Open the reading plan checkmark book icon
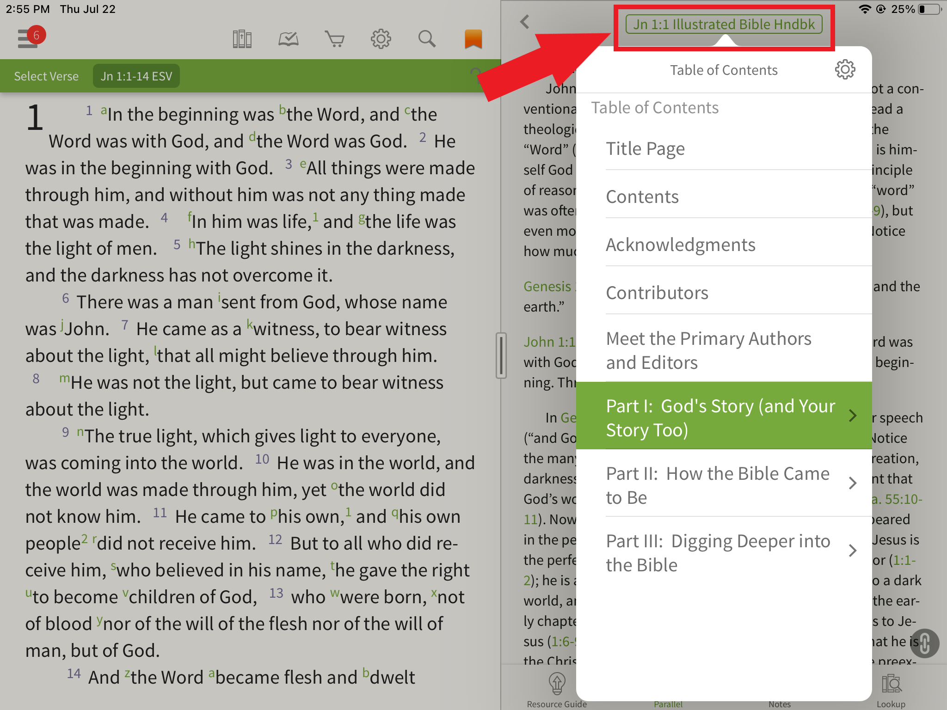 (x=289, y=39)
